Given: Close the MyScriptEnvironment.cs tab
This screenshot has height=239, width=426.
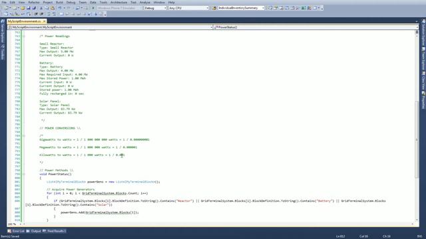Looking at the screenshot, I should pos(45,21).
